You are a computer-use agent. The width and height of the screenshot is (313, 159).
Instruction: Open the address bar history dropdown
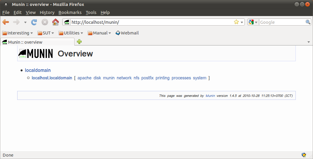click(x=242, y=22)
